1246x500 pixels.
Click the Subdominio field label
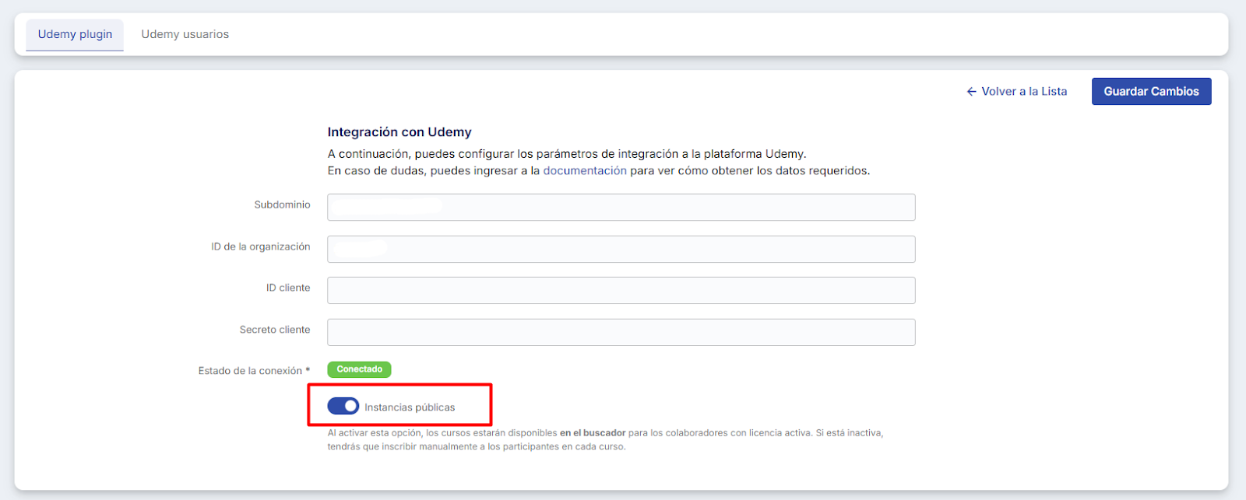[x=282, y=205]
